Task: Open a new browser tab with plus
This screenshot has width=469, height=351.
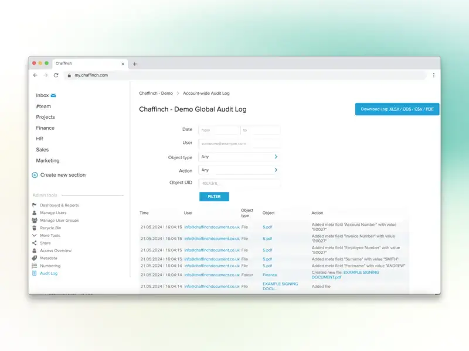Action: [135, 64]
